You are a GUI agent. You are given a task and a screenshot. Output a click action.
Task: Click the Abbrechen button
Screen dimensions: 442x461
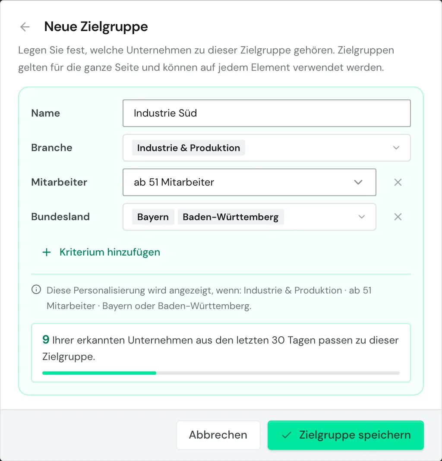(218, 435)
